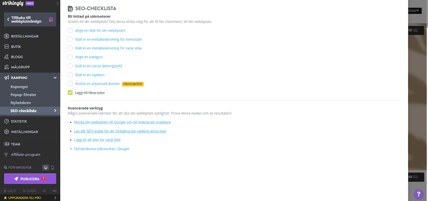Click the purple help question mark
Viewport: 428px width, 201px height.
[418, 194]
